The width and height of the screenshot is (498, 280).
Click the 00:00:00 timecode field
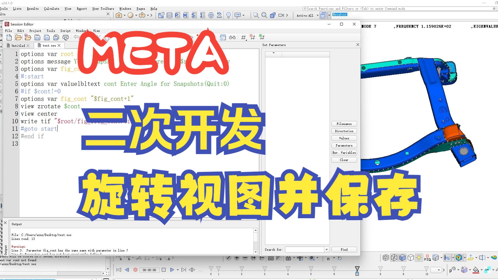(x=150, y=270)
